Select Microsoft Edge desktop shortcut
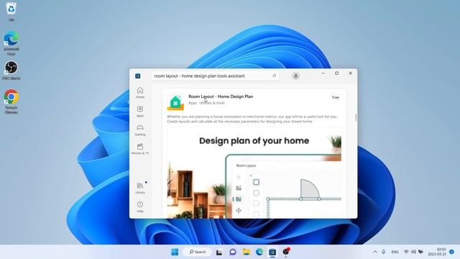Viewport: 460px width, 259px height. click(x=11, y=43)
